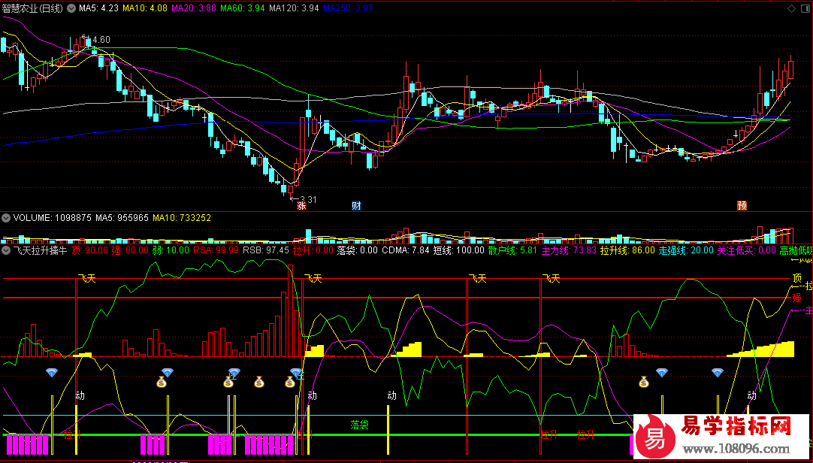The width and height of the screenshot is (813, 463).
Task: Click the leftmost money bag signal icon
Action: [x=162, y=382]
